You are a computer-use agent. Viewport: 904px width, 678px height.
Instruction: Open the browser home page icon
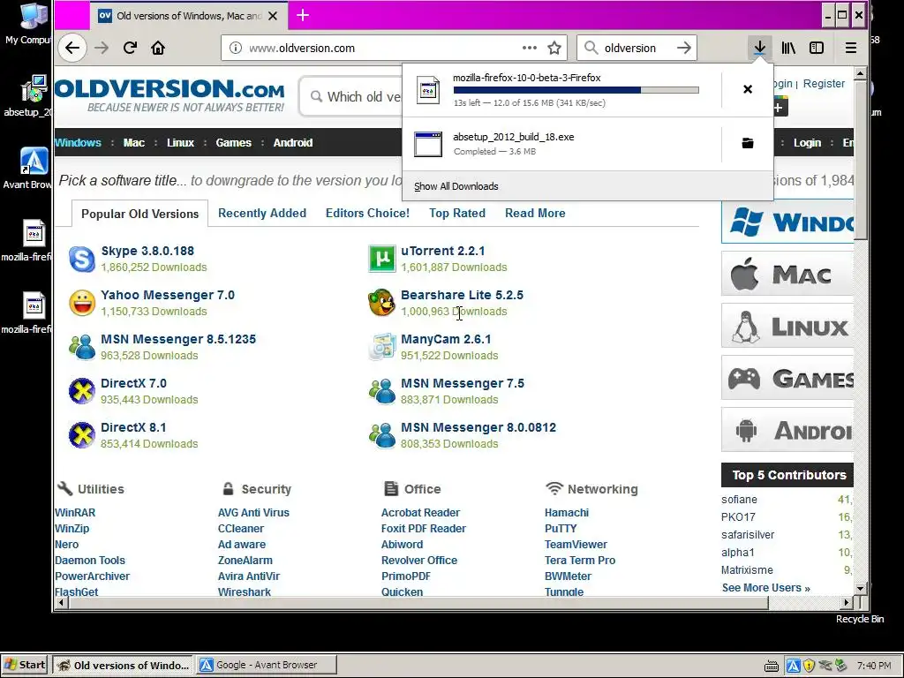(158, 48)
